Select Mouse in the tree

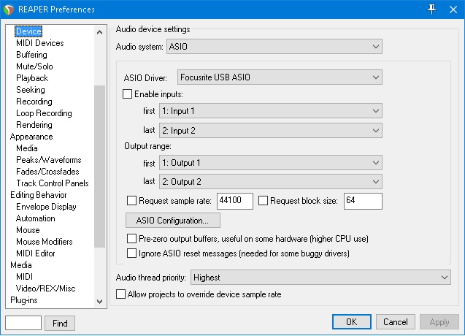pyautogui.click(x=28, y=230)
